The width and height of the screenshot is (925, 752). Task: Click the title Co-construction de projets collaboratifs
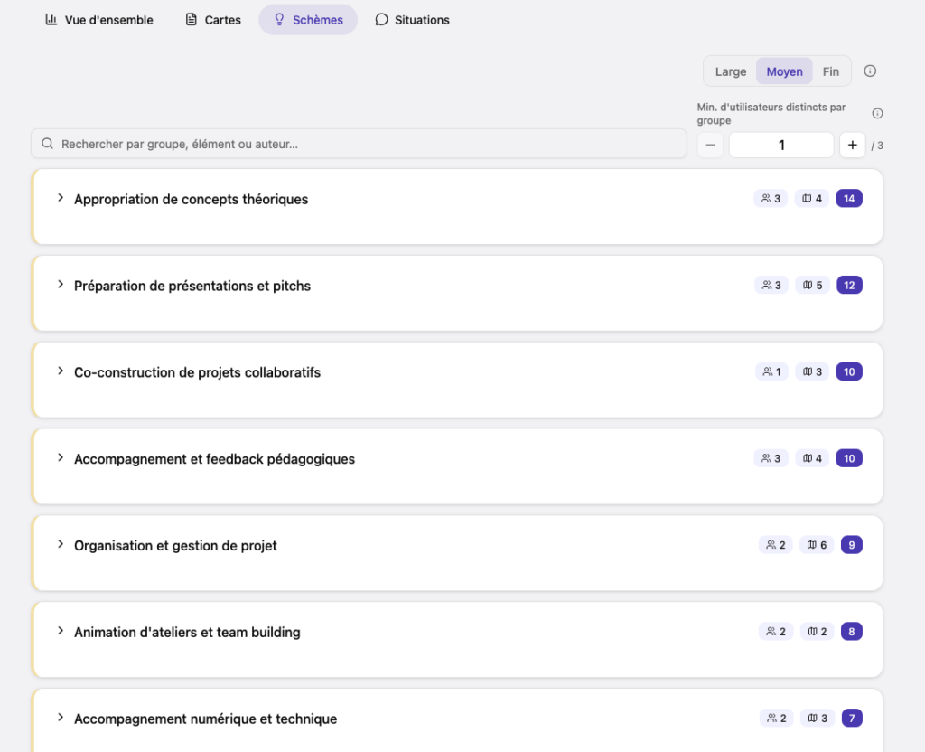[x=197, y=372]
